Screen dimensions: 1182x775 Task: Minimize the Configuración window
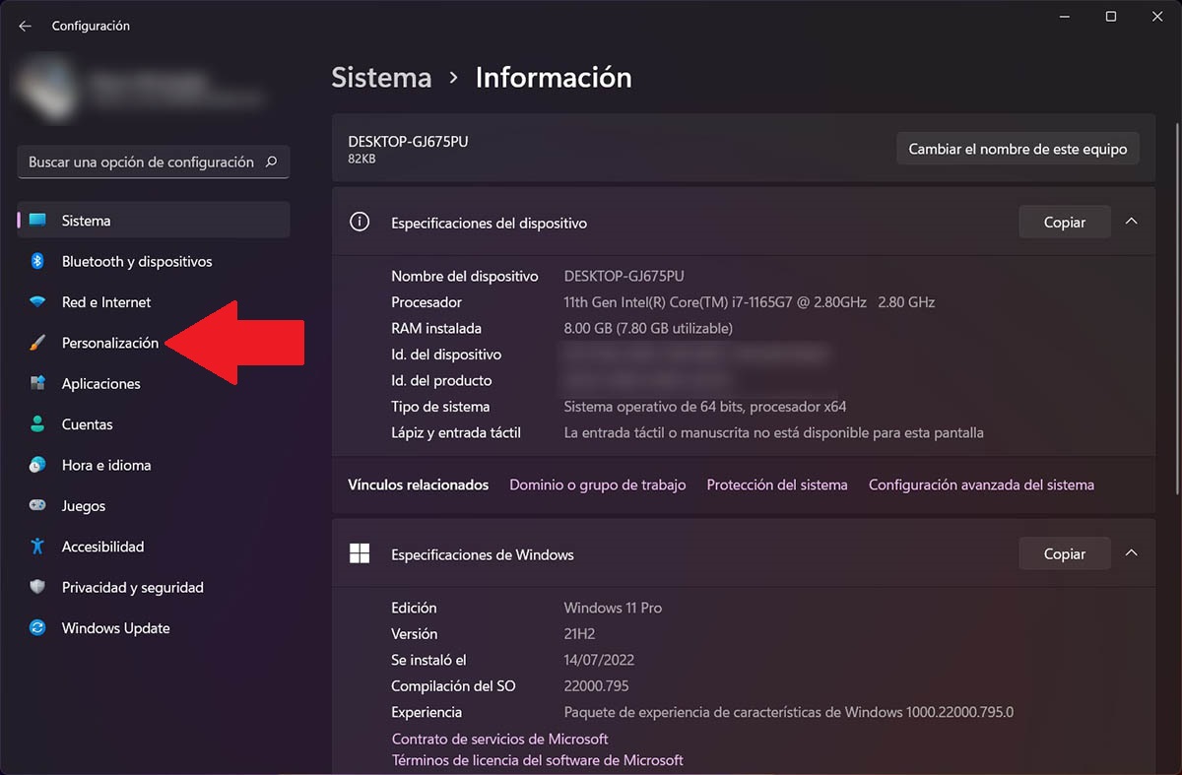click(x=1066, y=17)
